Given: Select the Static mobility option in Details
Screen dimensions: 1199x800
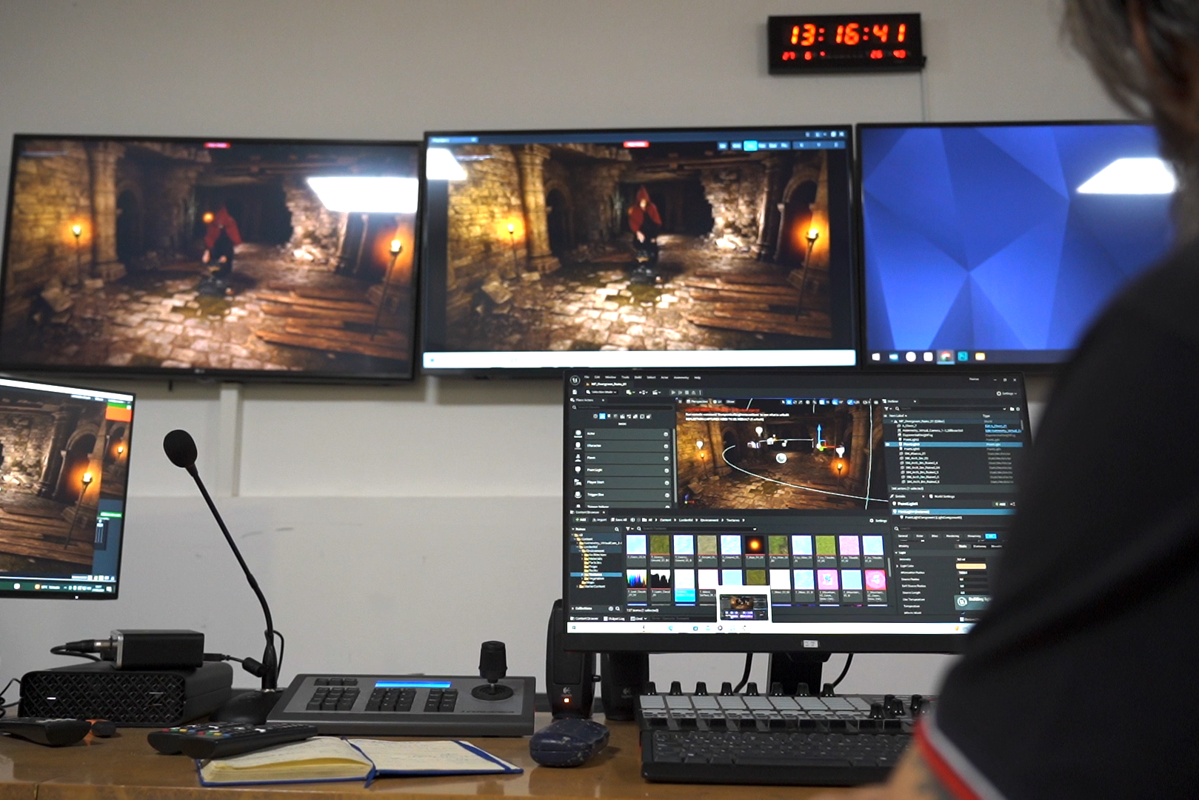Looking at the screenshot, I should click(x=963, y=546).
